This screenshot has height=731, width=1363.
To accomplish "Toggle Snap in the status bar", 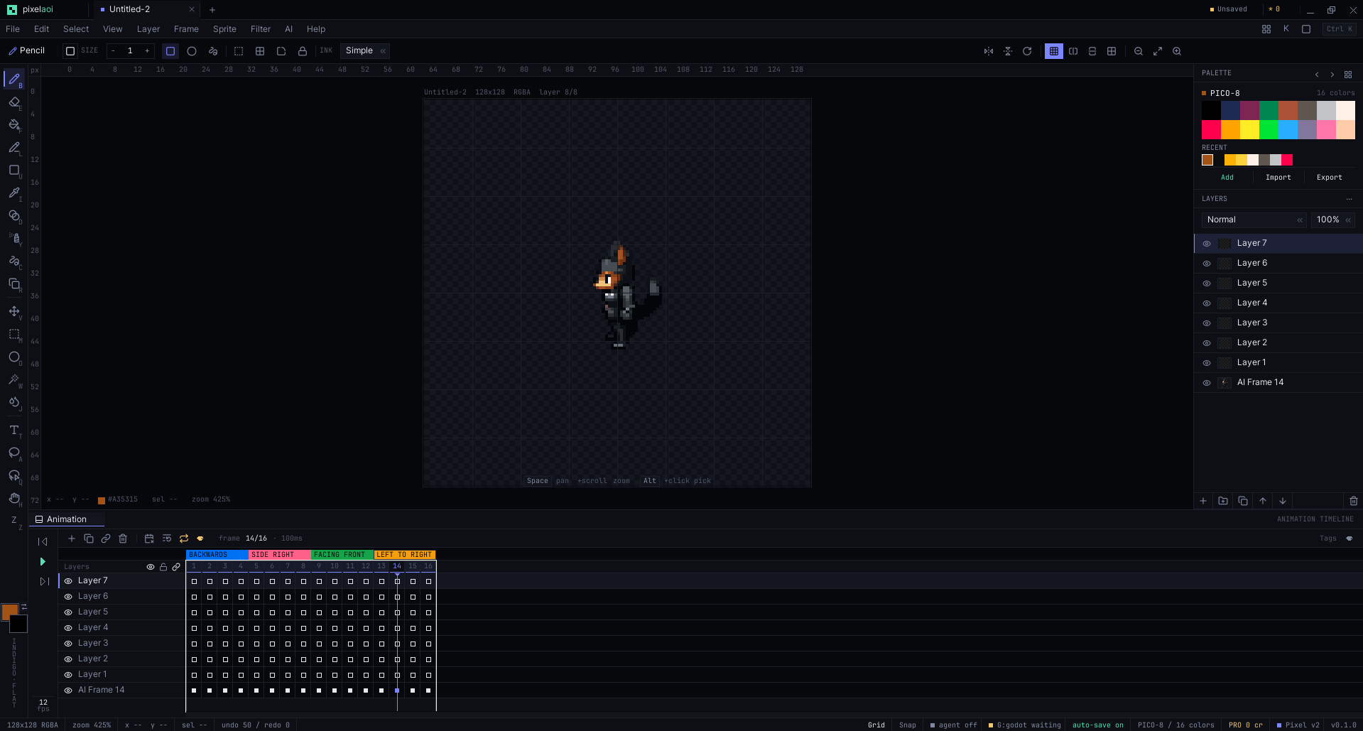I will click(907, 725).
